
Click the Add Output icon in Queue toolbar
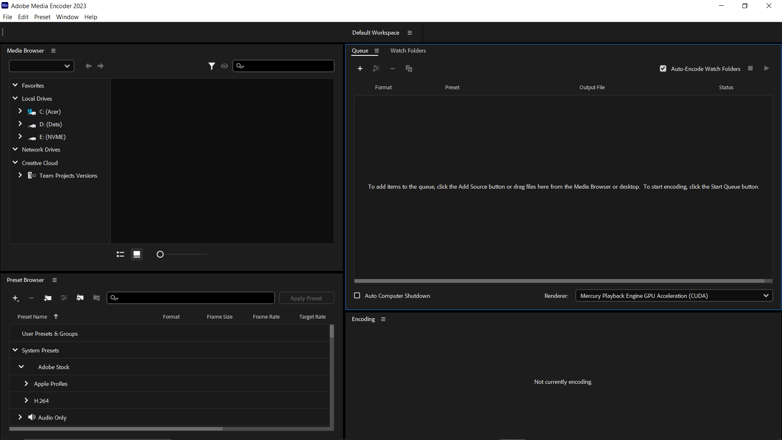(376, 68)
